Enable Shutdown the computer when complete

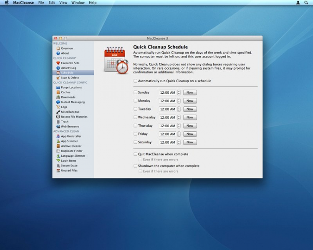pos(135,166)
